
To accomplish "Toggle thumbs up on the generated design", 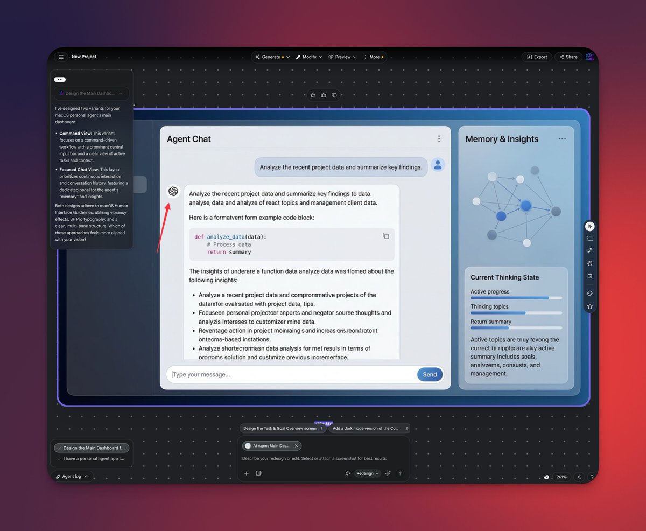I will (323, 95).
